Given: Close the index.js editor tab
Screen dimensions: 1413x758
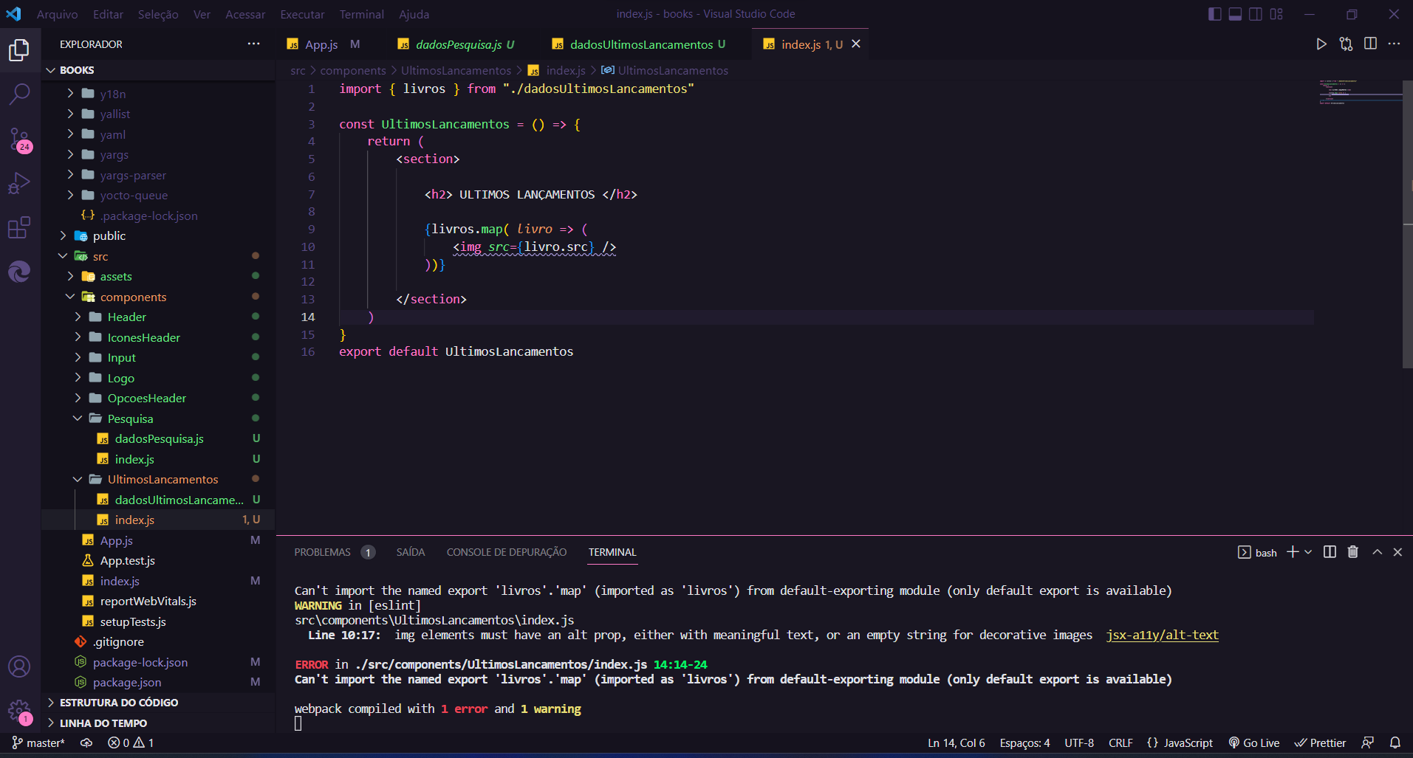Looking at the screenshot, I should [x=856, y=44].
